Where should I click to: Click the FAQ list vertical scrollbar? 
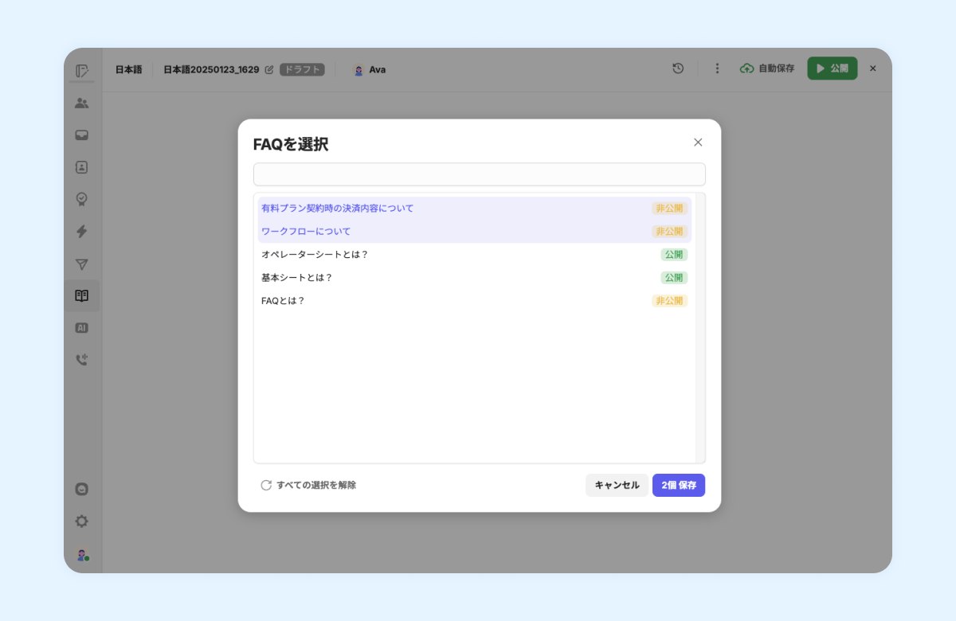point(700,327)
